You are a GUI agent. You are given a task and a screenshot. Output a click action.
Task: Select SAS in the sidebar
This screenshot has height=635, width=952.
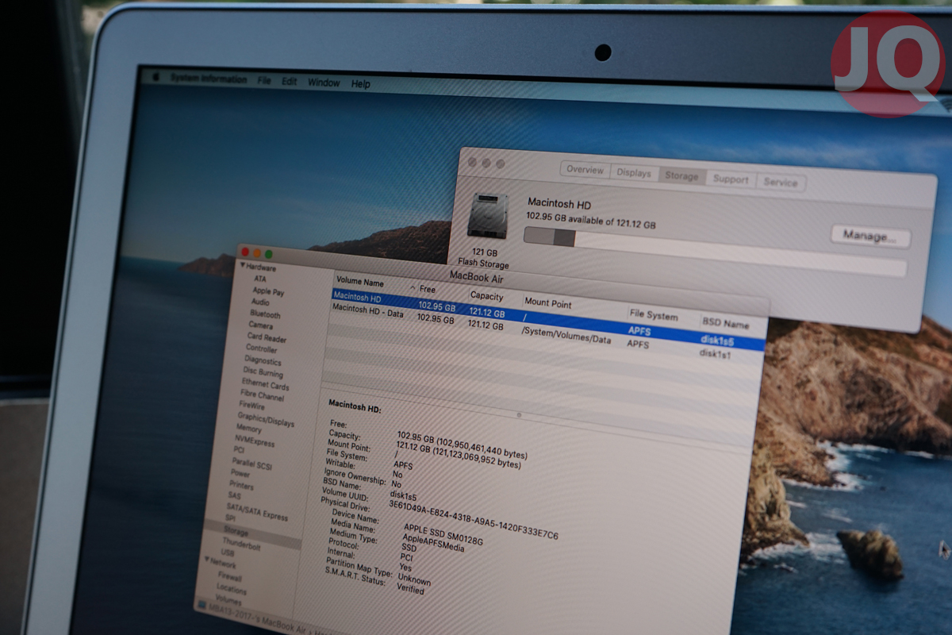tap(234, 497)
